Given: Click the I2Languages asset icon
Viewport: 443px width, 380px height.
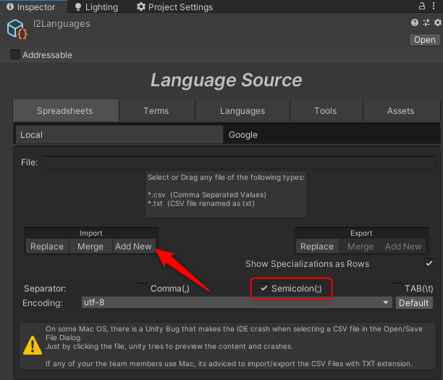Looking at the screenshot, I should point(17,29).
